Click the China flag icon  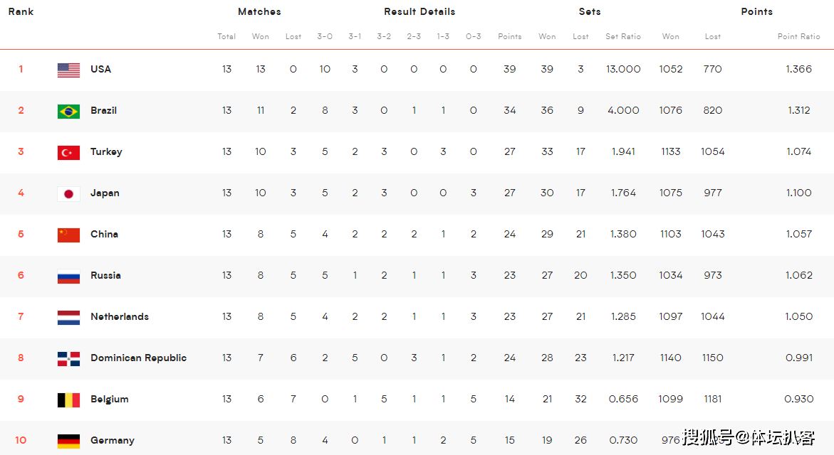pos(68,235)
